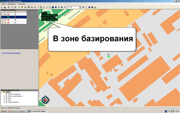This screenshot has width=180, height=113.
Task: Click the first toolbar icon at far left
Action: (2, 7)
